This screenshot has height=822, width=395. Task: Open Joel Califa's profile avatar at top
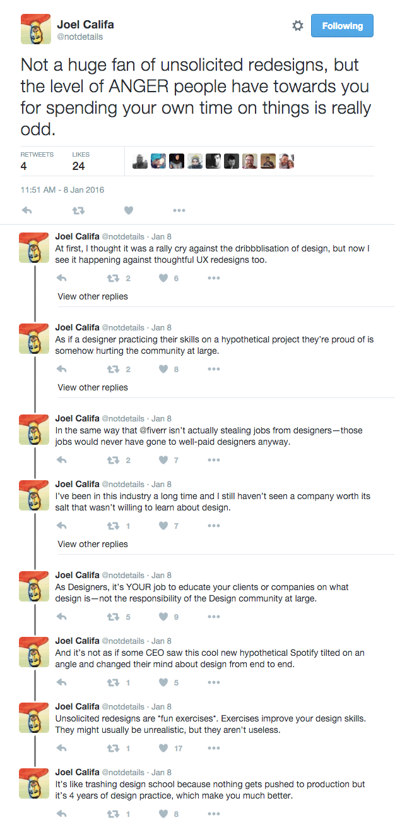[x=36, y=29]
